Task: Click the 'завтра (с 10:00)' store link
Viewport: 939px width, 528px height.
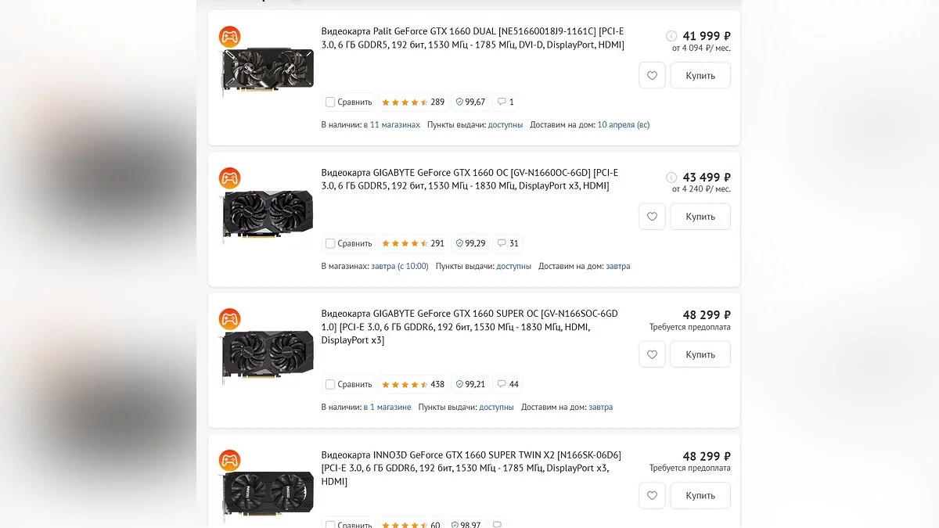Action: tap(400, 266)
